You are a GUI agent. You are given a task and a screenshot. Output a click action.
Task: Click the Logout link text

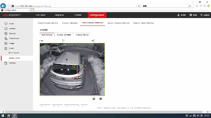click(x=206, y=15)
